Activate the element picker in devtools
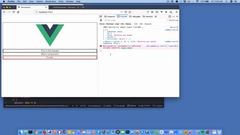This screenshot has width=240, height=135. [100, 16]
